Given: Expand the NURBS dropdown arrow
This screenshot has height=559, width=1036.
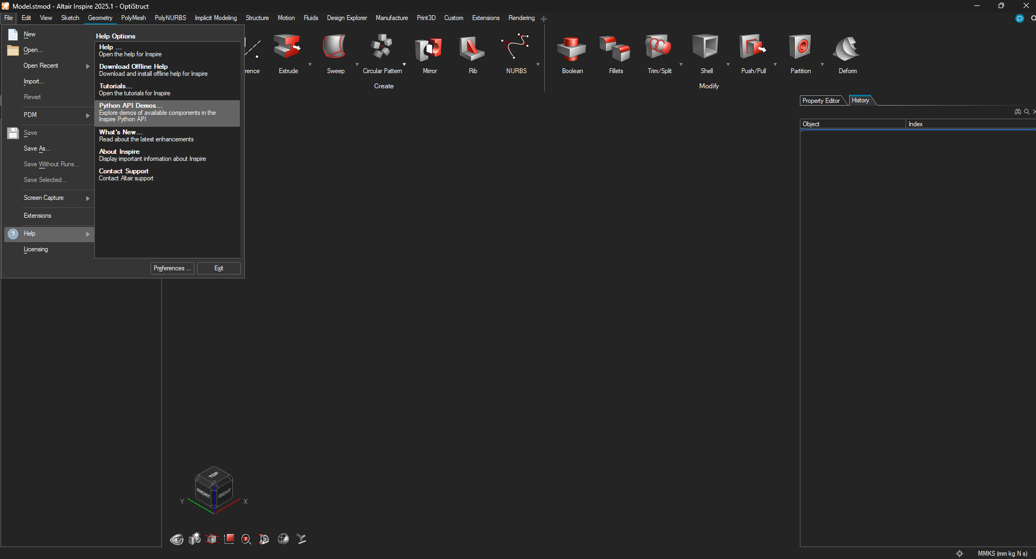Looking at the screenshot, I should [x=538, y=64].
